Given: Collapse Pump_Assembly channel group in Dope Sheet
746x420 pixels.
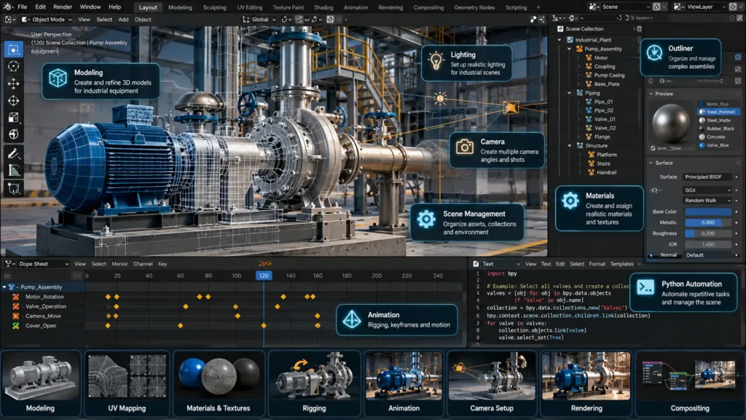Looking at the screenshot, I should 4,287.
